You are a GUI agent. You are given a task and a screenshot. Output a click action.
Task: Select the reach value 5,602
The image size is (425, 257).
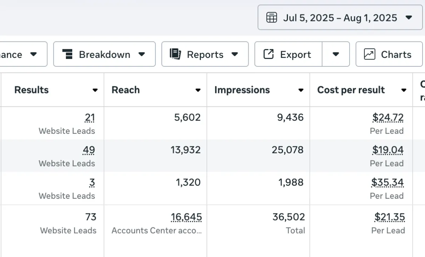[187, 117]
